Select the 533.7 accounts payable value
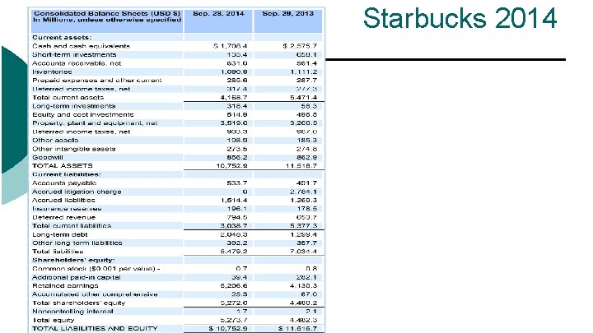Image resolution: width=593 pixels, height=333 pixels. pos(237,183)
